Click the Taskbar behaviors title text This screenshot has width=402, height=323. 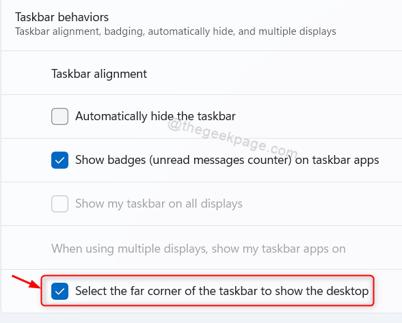tap(62, 18)
